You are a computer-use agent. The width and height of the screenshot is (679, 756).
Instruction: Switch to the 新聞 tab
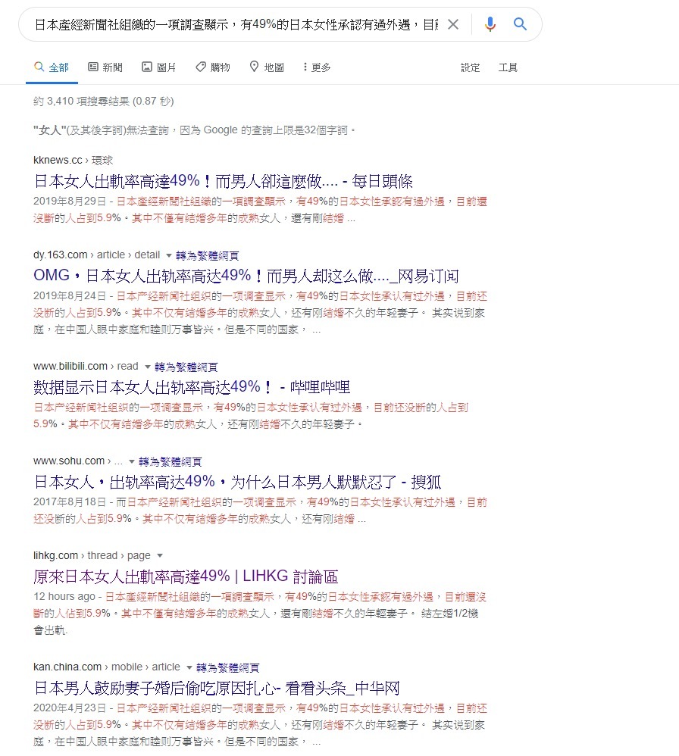tap(105, 67)
